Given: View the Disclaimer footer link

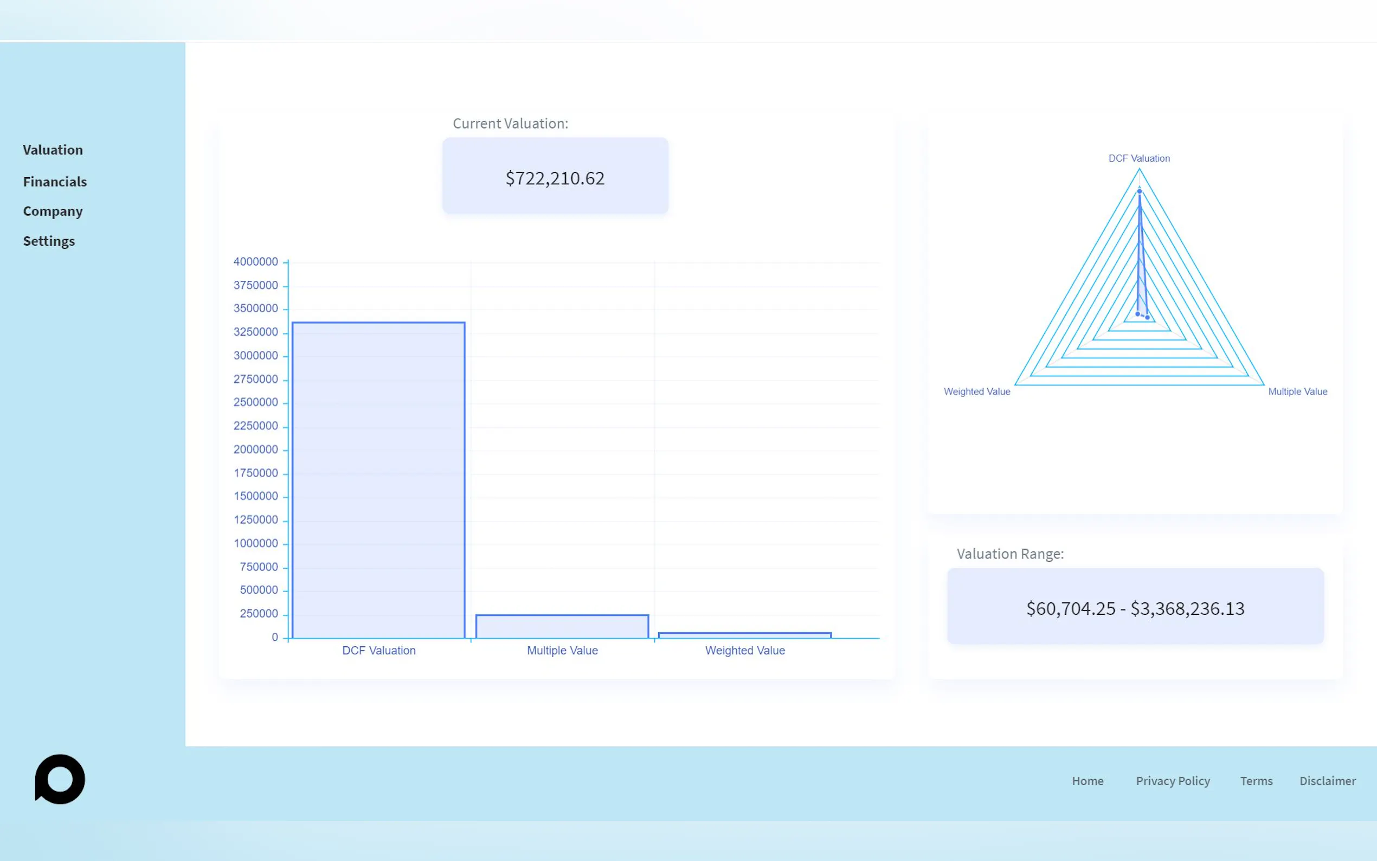Looking at the screenshot, I should (1327, 781).
